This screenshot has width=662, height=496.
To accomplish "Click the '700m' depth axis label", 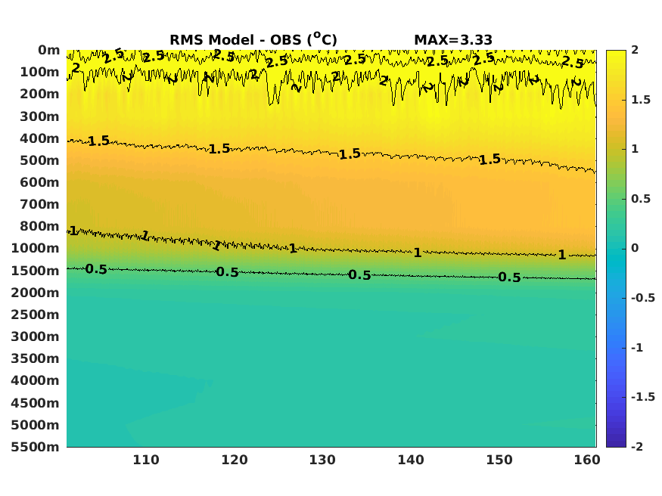I will 39,204.
